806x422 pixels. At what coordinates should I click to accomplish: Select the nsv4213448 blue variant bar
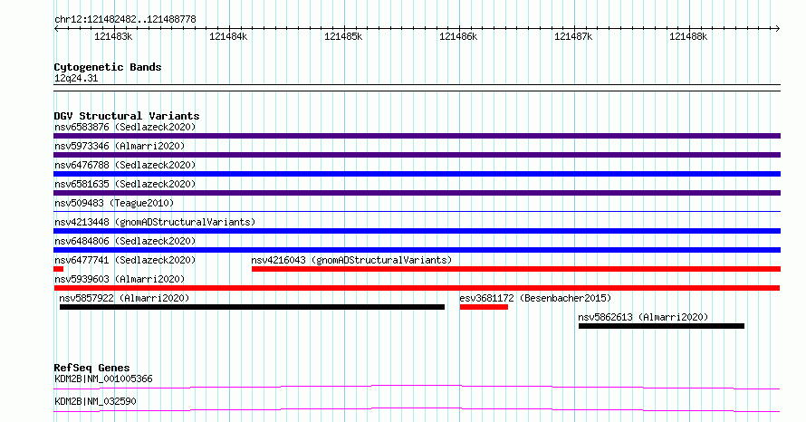(417, 231)
